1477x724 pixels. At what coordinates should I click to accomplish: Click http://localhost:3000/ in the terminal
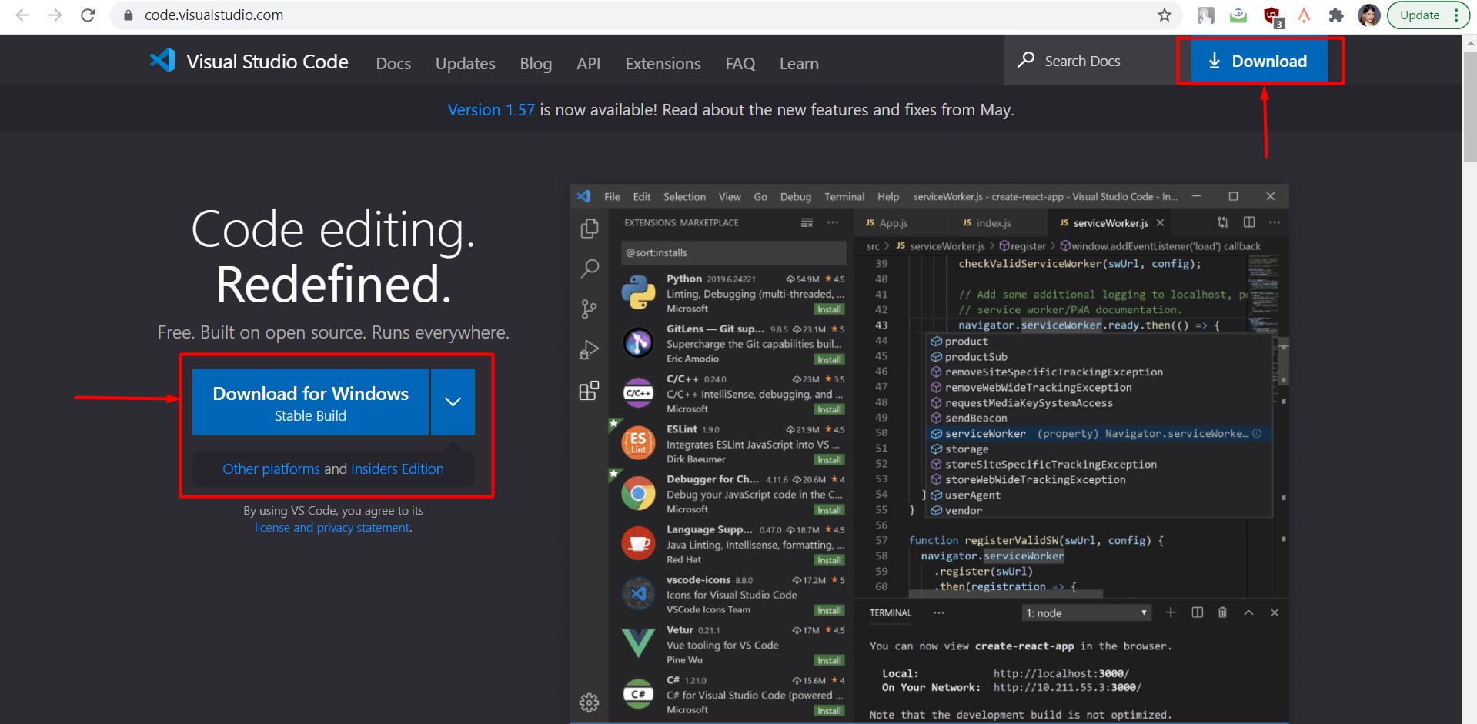coord(1061,673)
